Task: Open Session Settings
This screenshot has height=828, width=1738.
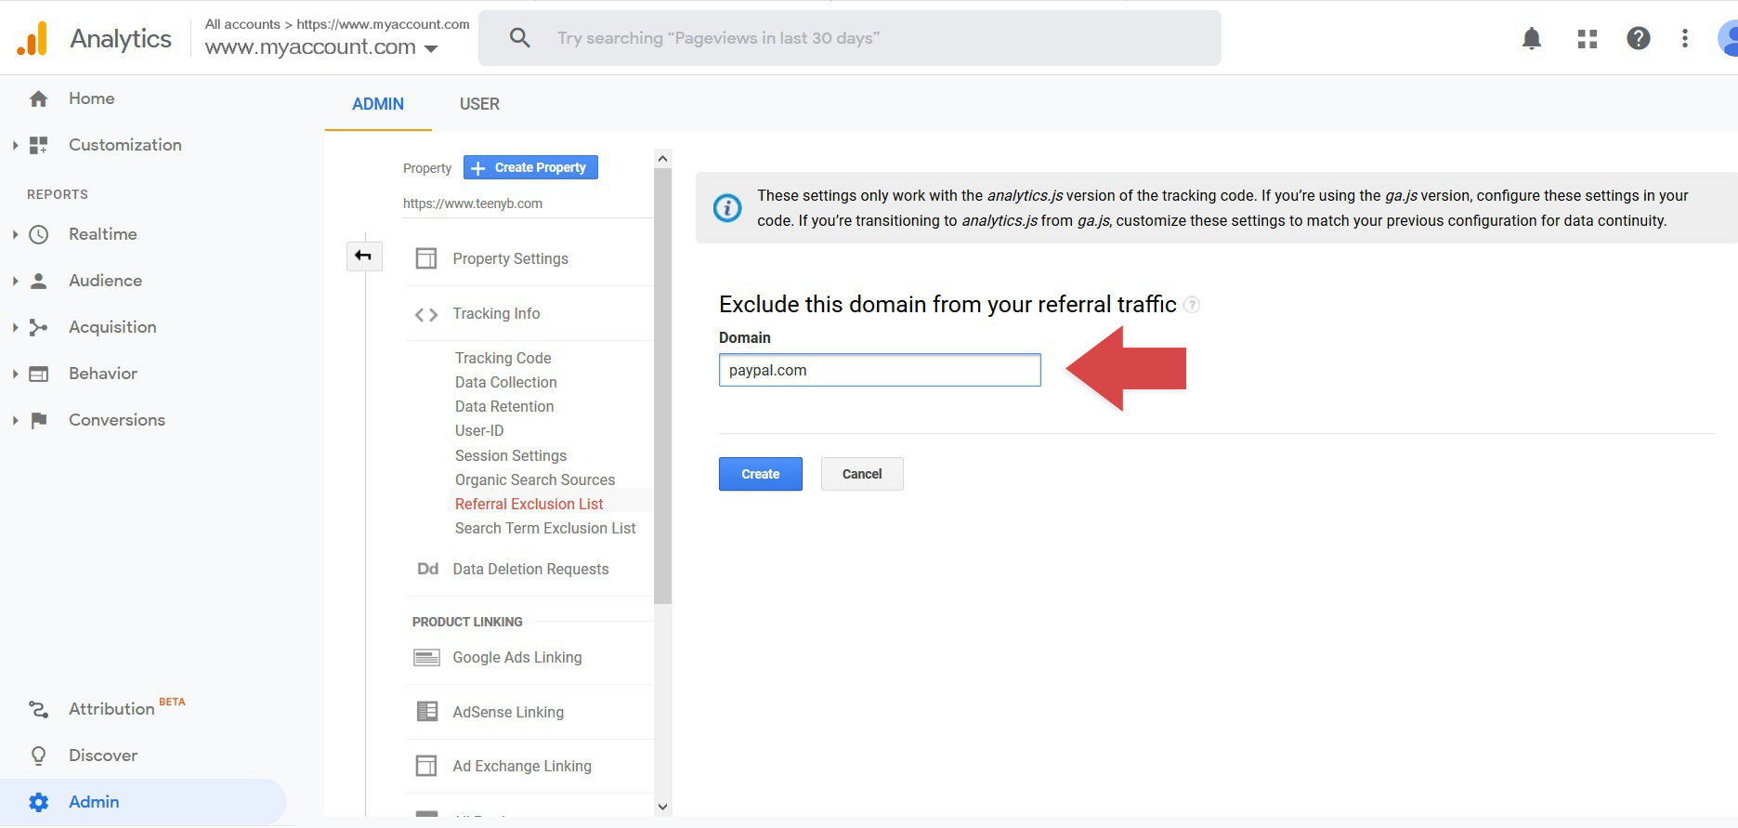Action: (511, 455)
